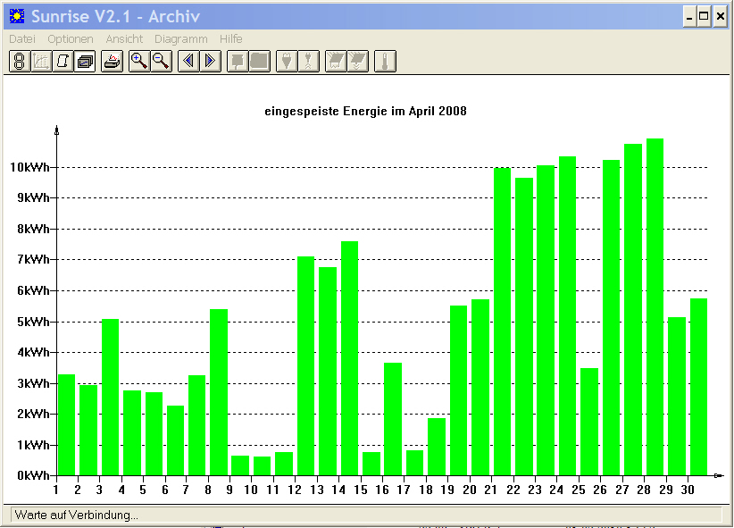
Task: Open the scroll log toolbar icon
Action: point(63,62)
